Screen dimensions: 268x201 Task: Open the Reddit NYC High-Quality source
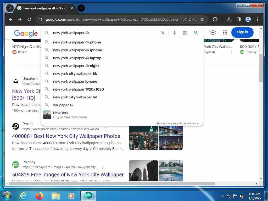(20, 52)
